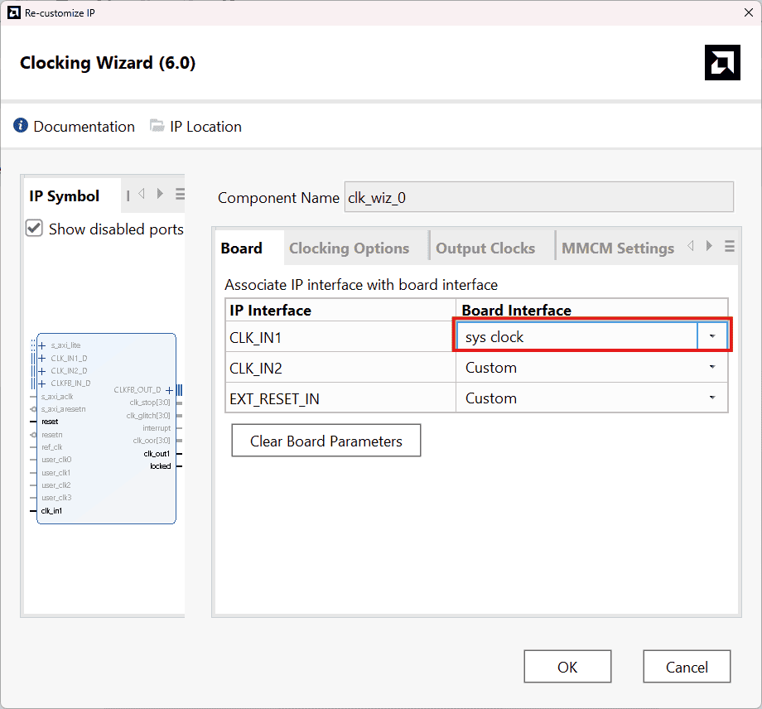Click the AMD logo in header
Screen dimensions: 762x709
[722, 63]
